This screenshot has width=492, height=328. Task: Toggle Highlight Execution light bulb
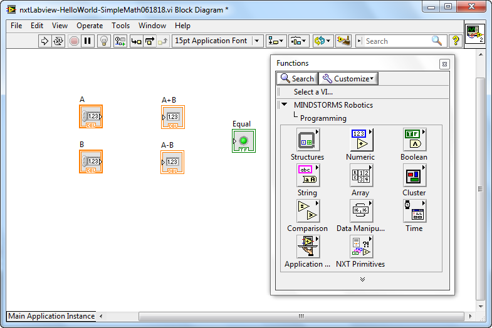point(104,41)
